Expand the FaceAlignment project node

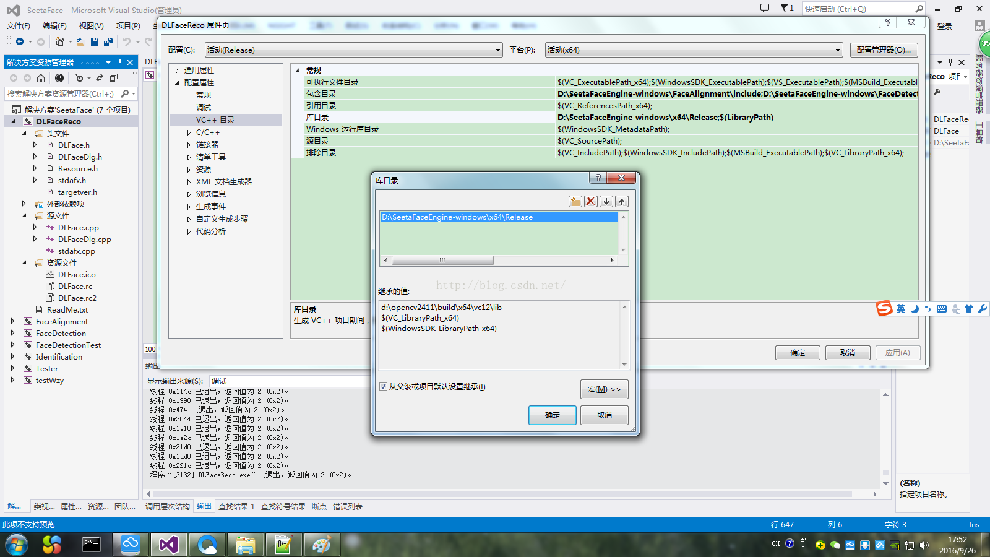12,321
